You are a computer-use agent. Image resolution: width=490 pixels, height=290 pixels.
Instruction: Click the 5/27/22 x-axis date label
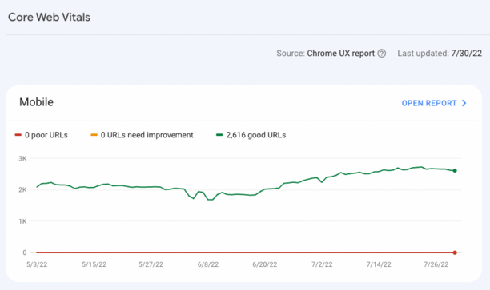[x=151, y=264]
